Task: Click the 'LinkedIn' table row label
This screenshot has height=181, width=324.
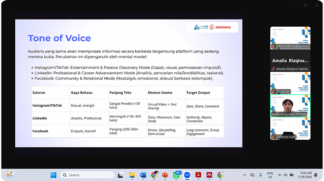Action: pyautogui.click(x=40, y=118)
